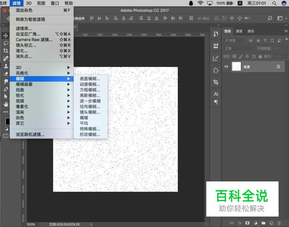The width and height of the screenshot is (289, 227).
Task: Open the 帮助 menu
Action: [x=68, y=3]
